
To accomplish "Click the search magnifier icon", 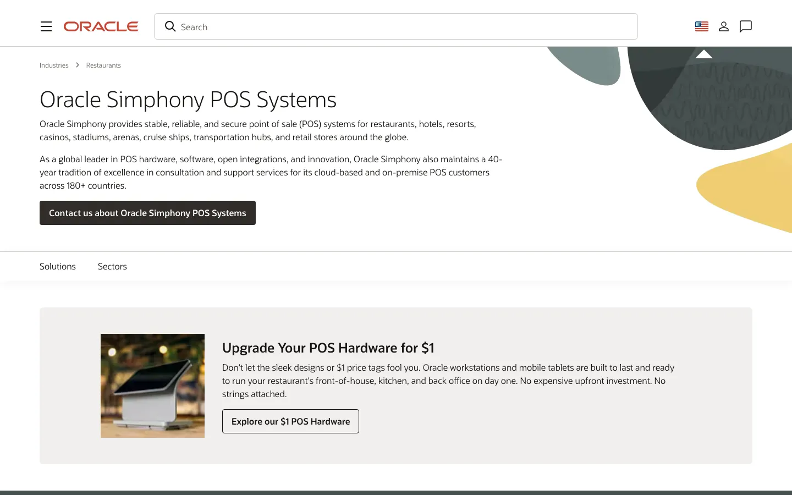I will pos(170,26).
